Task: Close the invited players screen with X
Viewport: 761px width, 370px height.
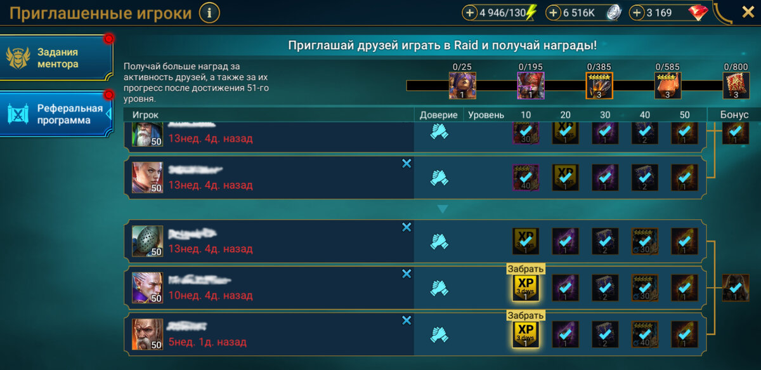Action: tap(748, 12)
